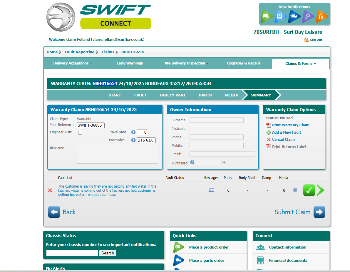
Task: Click the Contact information link
Action: (x=287, y=247)
